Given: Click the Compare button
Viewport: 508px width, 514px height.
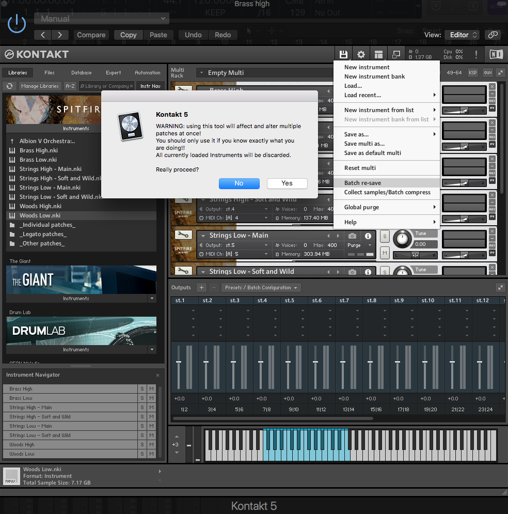Looking at the screenshot, I should pyautogui.click(x=91, y=35).
